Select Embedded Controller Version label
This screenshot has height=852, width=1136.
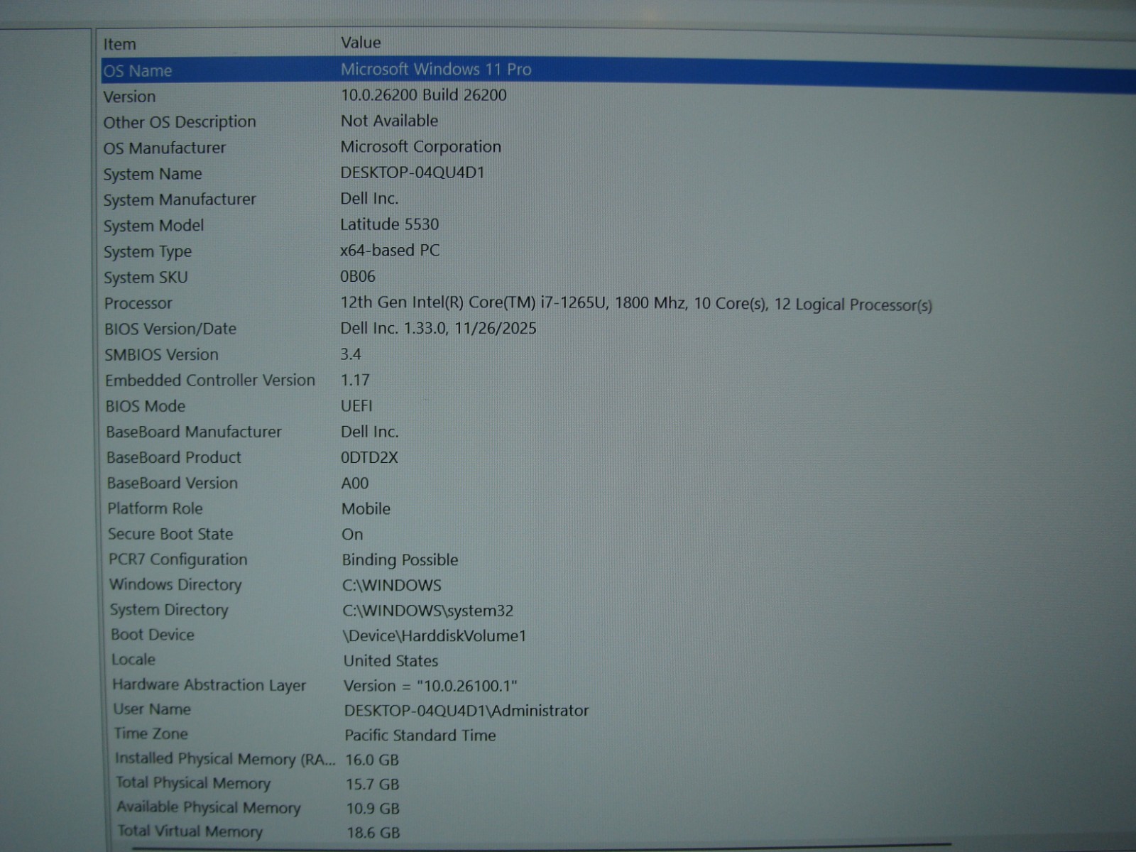(210, 381)
